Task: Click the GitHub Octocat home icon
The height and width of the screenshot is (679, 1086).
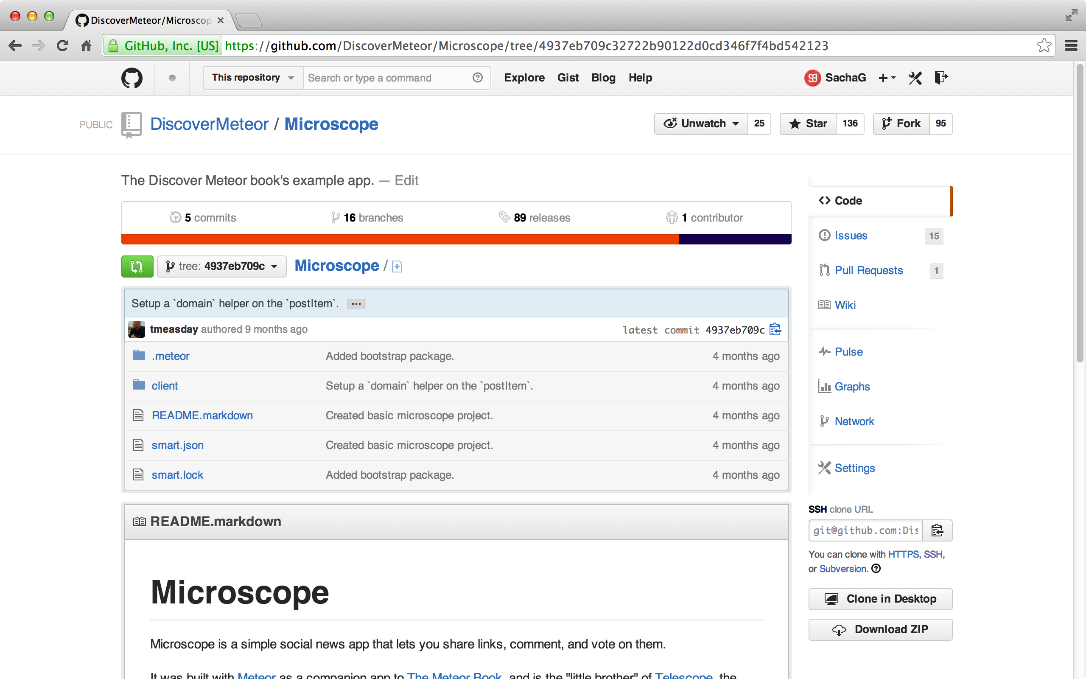Action: pos(131,77)
